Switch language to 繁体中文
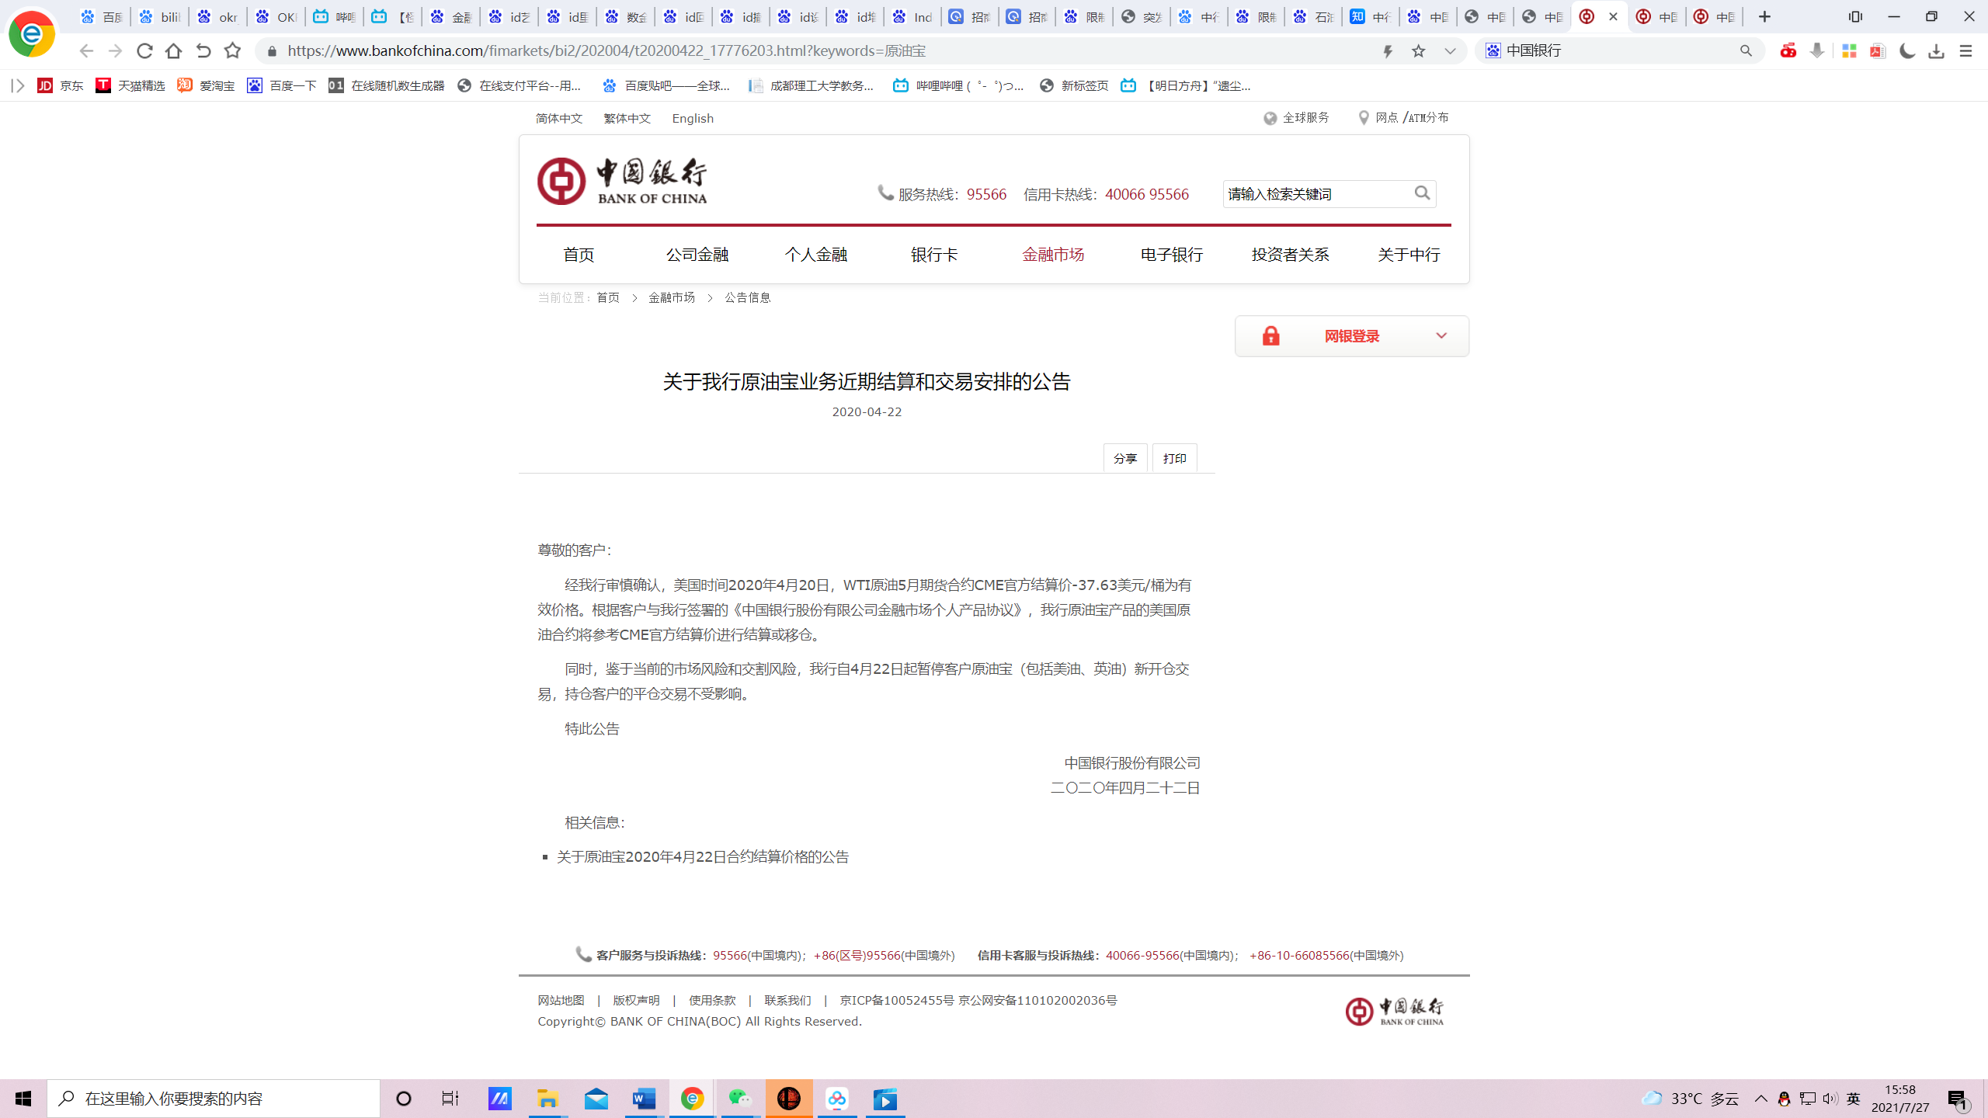The width and height of the screenshot is (1988, 1118). point(627,118)
